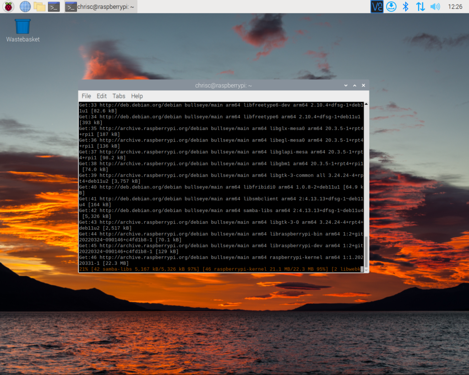469x375 pixels.
Task: Open the terminal Tabs menu
Action: click(119, 96)
